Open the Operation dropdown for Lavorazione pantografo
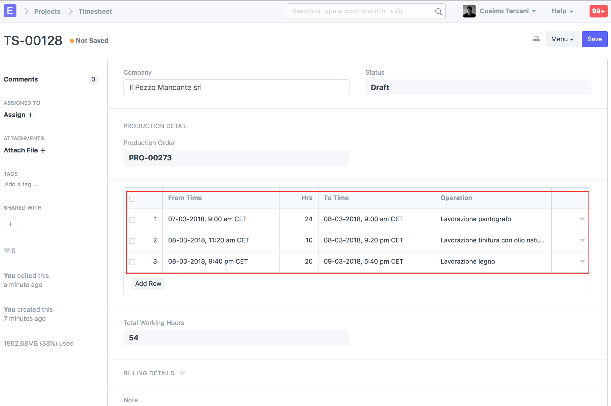This screenshot has height=406, width=611. (582, 219)
